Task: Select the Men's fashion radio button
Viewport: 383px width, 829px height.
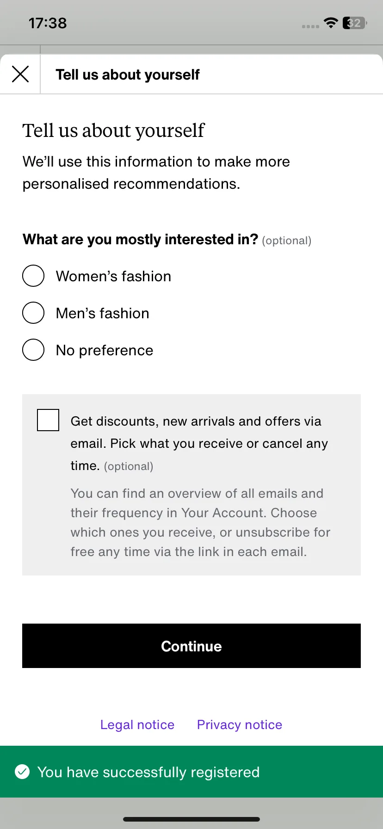Action: (x=33, y=313)
